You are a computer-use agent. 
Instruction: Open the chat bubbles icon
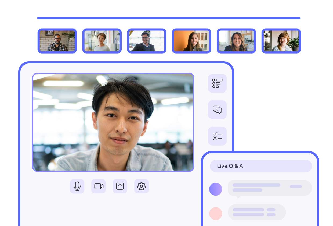click(217, 110)
